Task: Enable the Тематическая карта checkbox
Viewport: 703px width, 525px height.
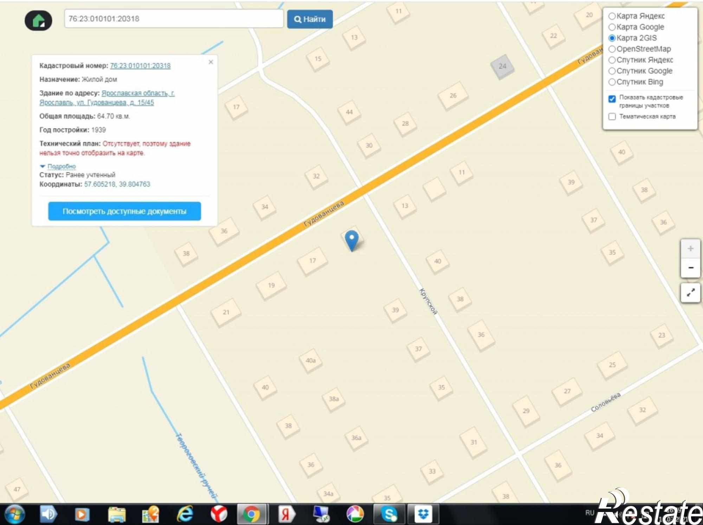Action: [612, 116]
